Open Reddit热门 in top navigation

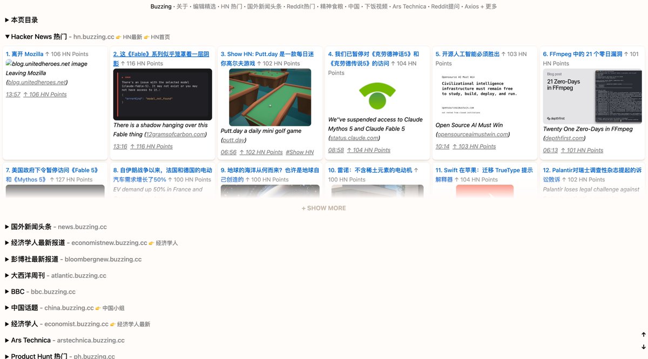(x=301, y=6)
